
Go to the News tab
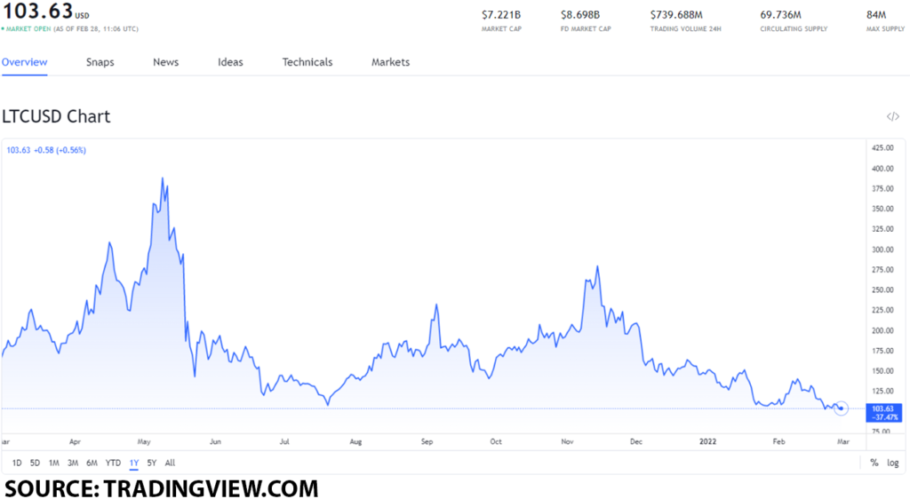(x=166, y=62)
